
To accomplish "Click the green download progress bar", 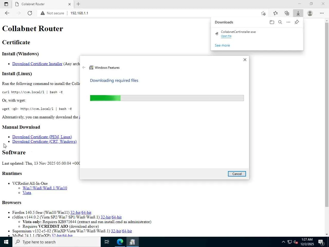I will (167, 98).
